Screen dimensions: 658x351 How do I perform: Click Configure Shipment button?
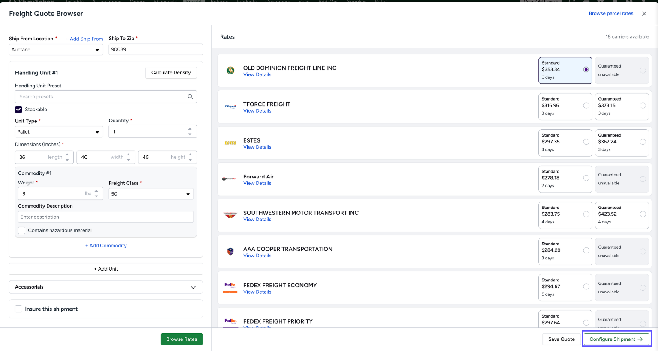[x=616, y=339]
